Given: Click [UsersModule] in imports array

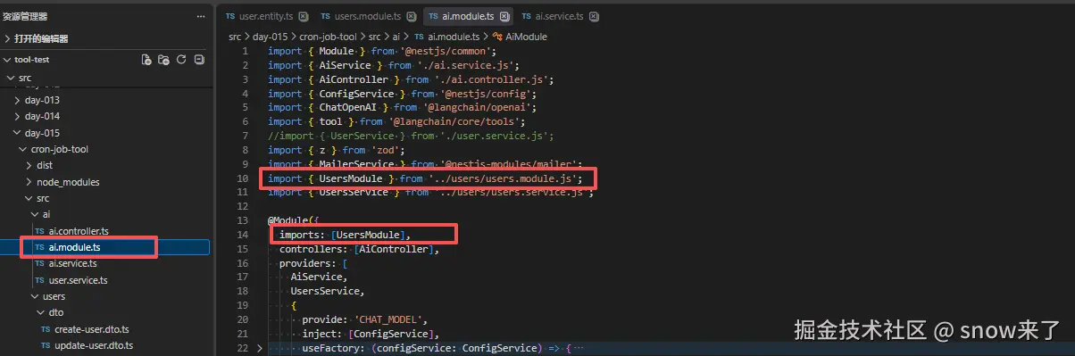Looking at the screenshot, I should (369, 235).
